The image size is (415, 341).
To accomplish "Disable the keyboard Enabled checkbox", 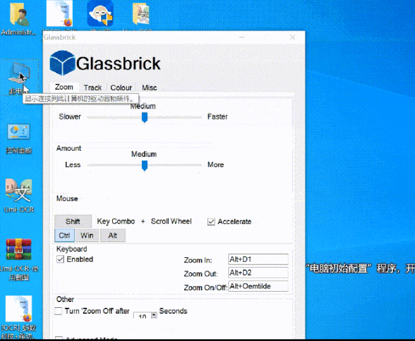I will [60, 259].
